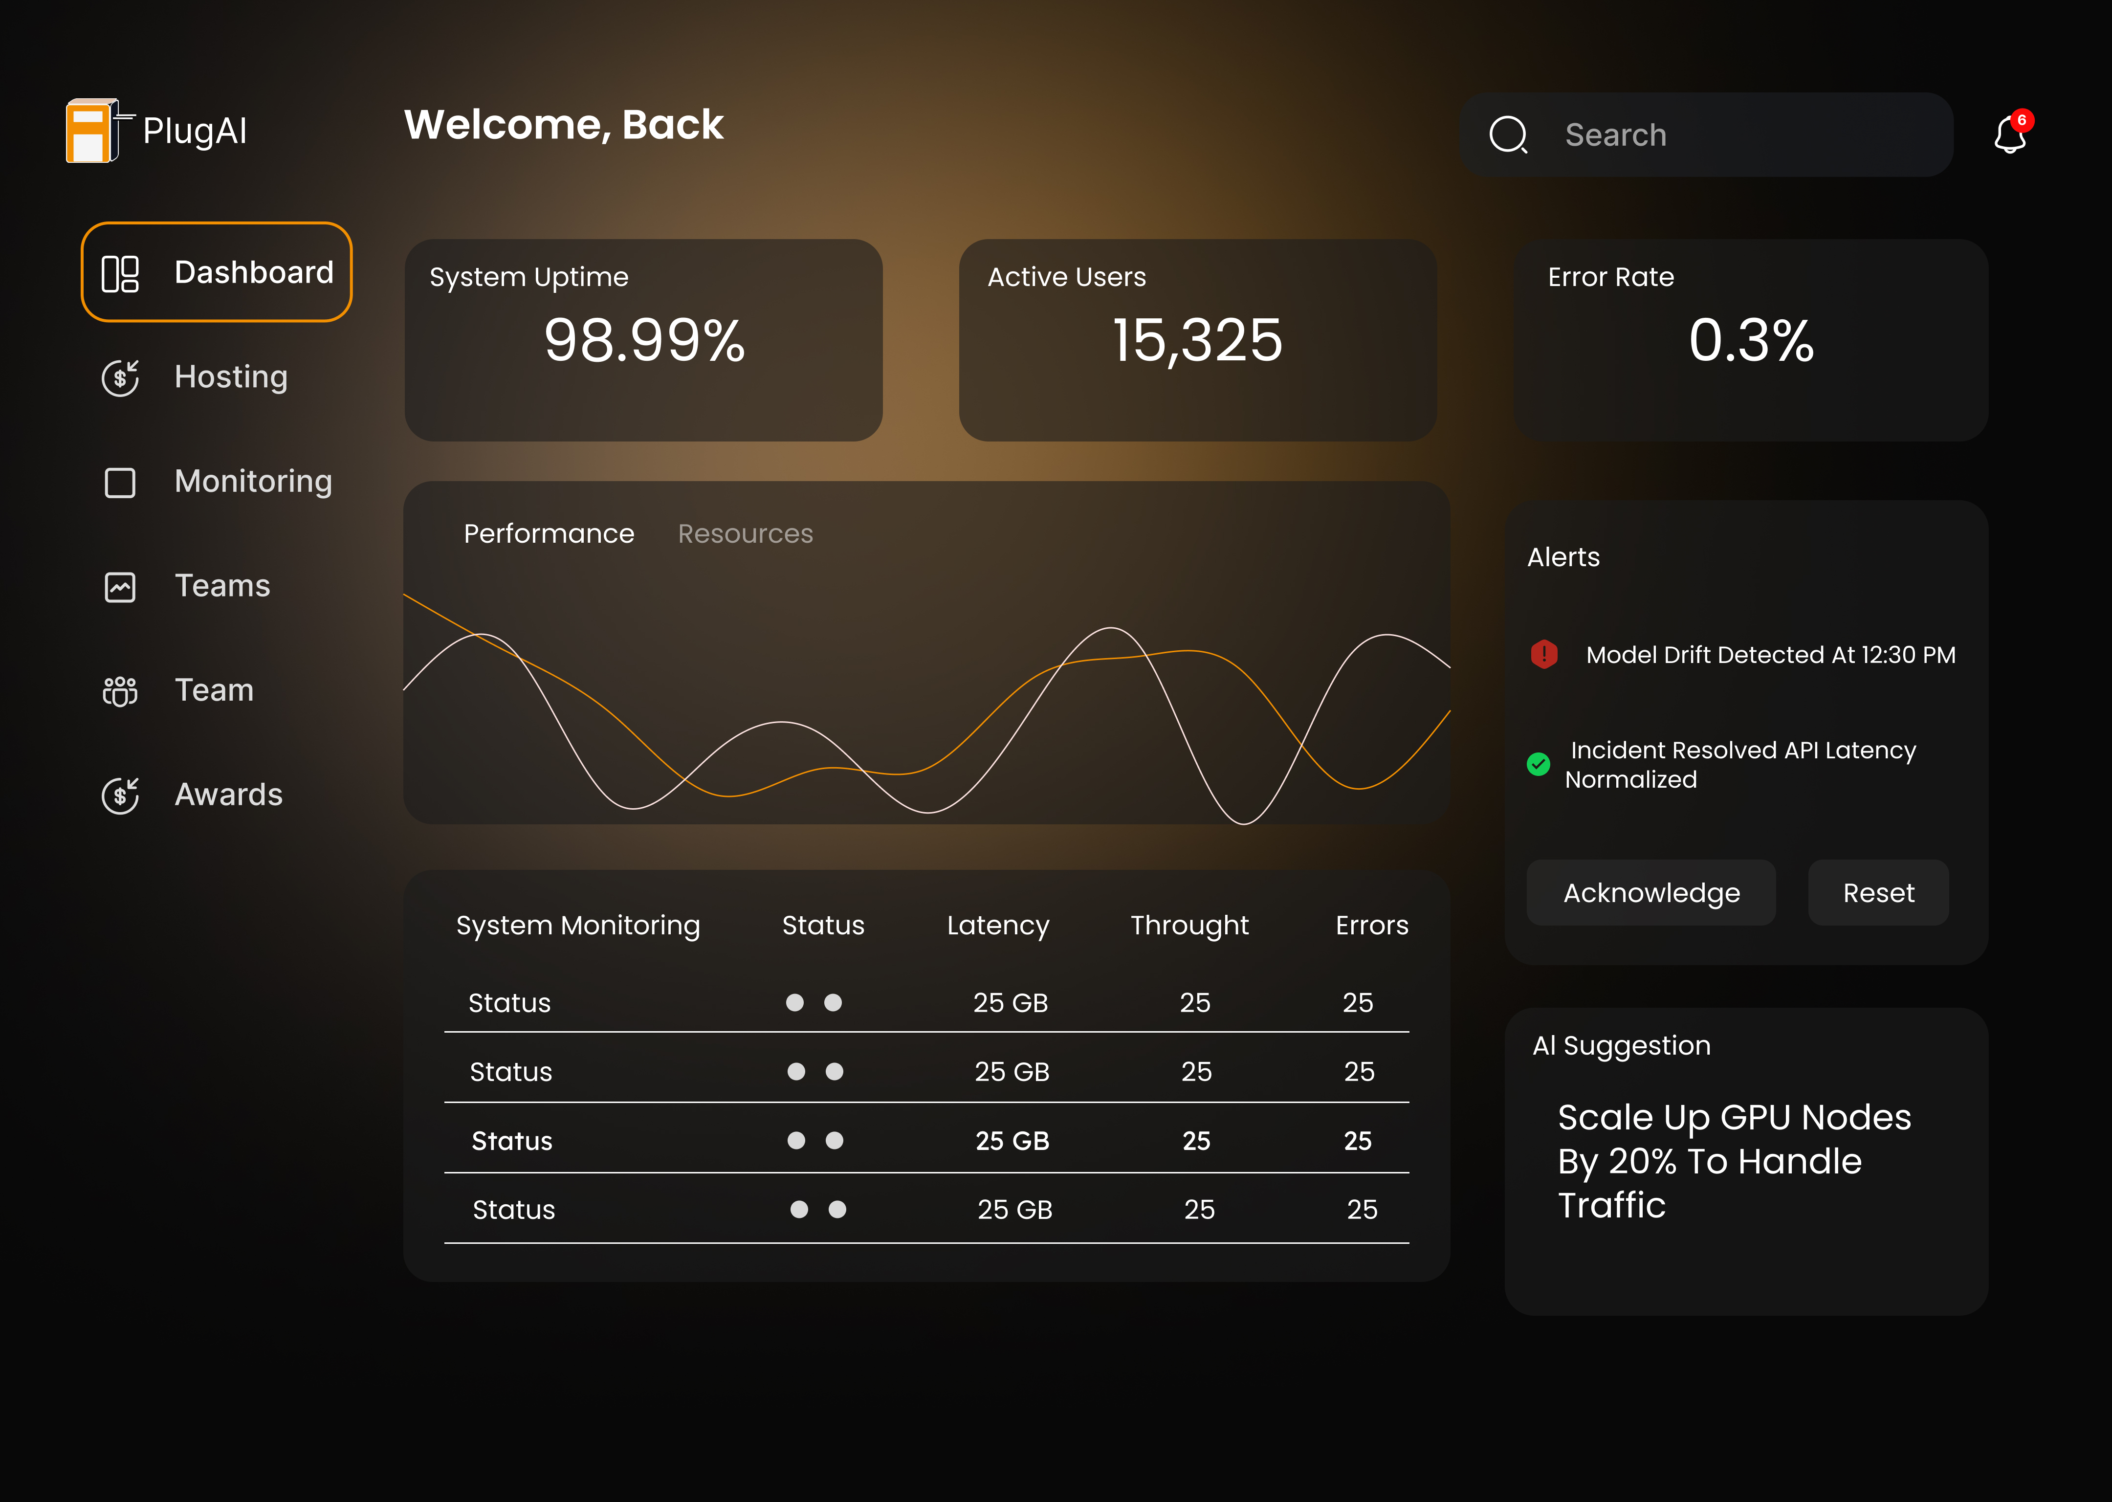The image size is (2112, 1502).
Task: Click the notification bell icon
Action: tap(2009, 135)
